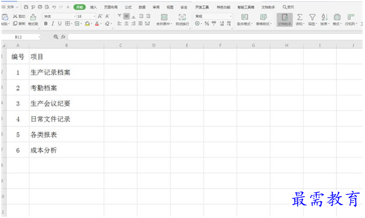Switch to the Developer Tools (开发工具) tab
The image size is (365, 218).
click(x=202, y=7)
